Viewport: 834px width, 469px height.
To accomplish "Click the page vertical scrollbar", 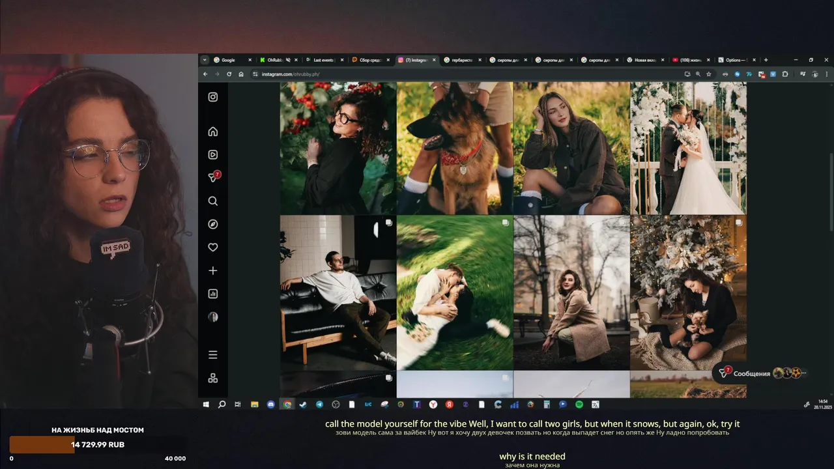I will [x=831, y=192].
